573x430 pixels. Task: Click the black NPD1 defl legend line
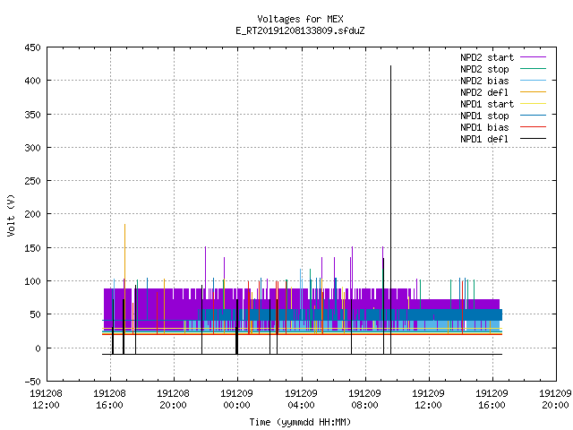[x=533, y=139]
